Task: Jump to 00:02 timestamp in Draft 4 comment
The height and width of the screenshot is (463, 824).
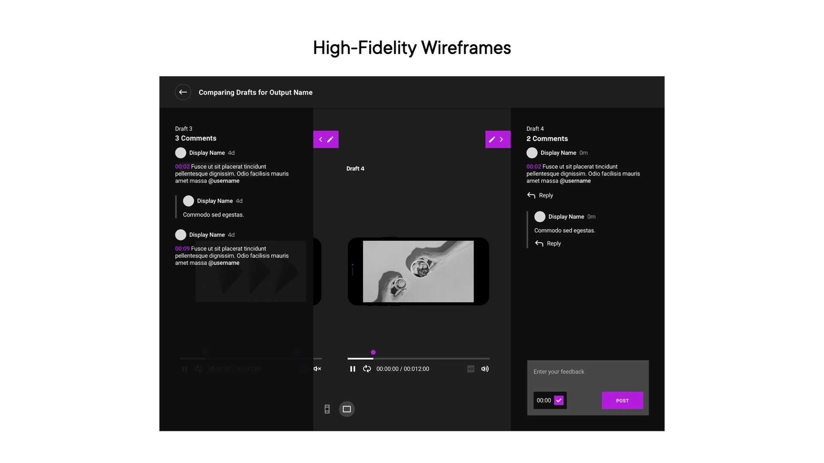Action: (534, 167)
